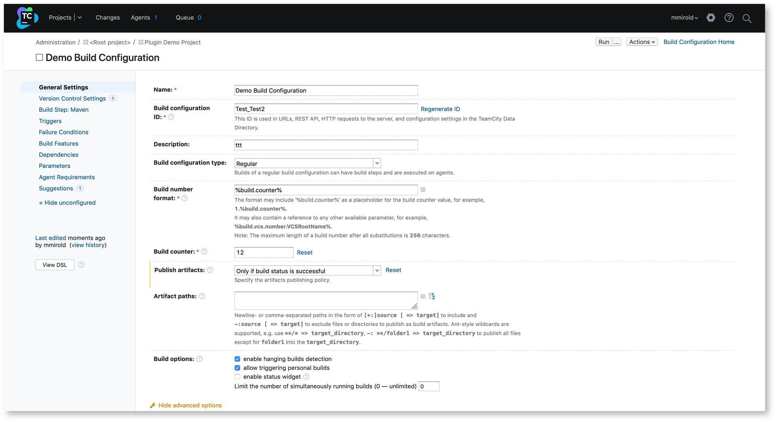The image size is (776, 422).
Task: Open Triggers settings
Action: point(50,121)
